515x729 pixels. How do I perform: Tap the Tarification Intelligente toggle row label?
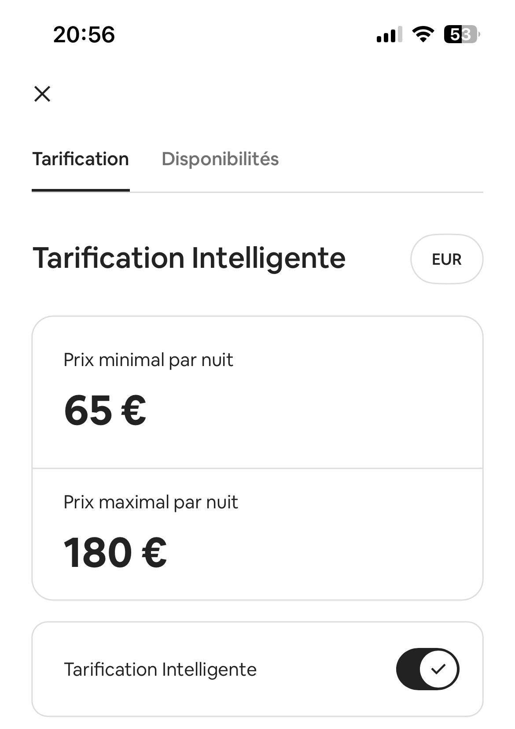tap(160, 670)
